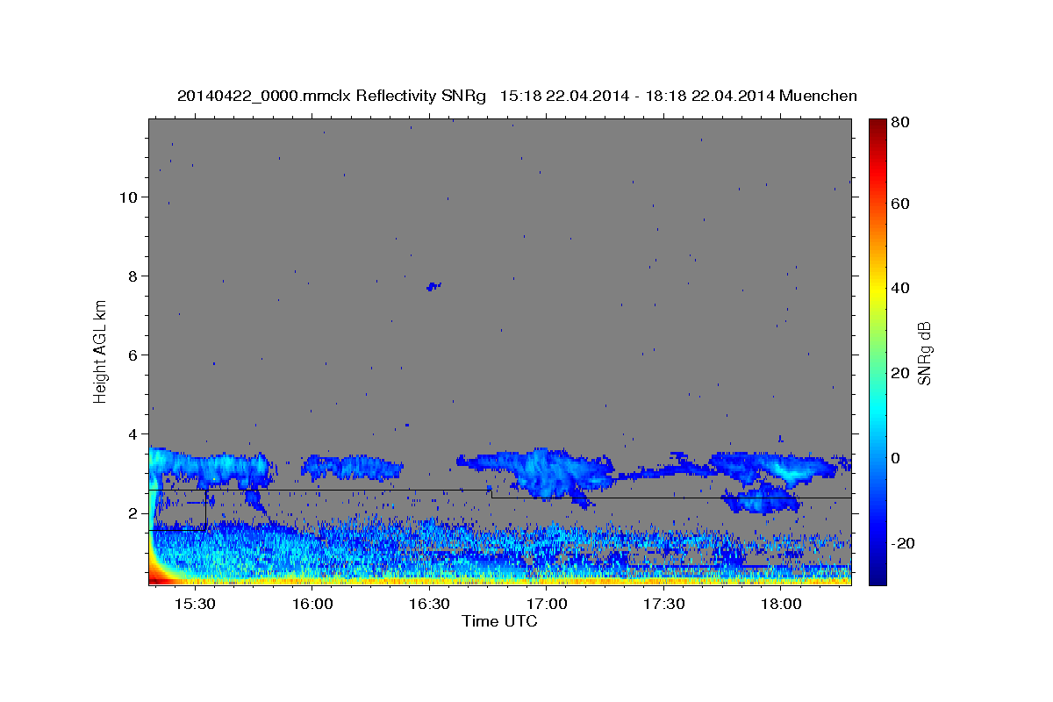Click the plot title text '20140422_0000.mmclx Reflectivity SNRg'

331,96
